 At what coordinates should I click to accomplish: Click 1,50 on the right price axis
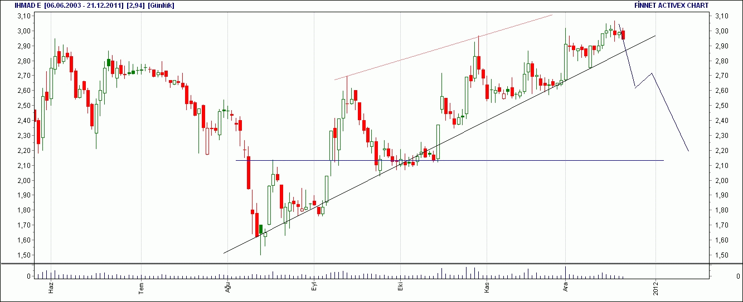tap(722, 255)
